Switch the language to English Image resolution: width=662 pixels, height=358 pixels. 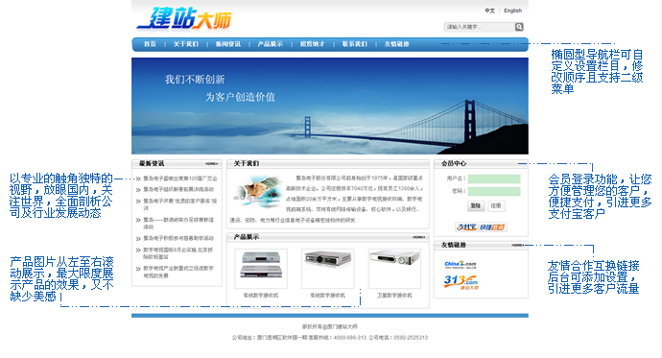(x=512, y=11)
